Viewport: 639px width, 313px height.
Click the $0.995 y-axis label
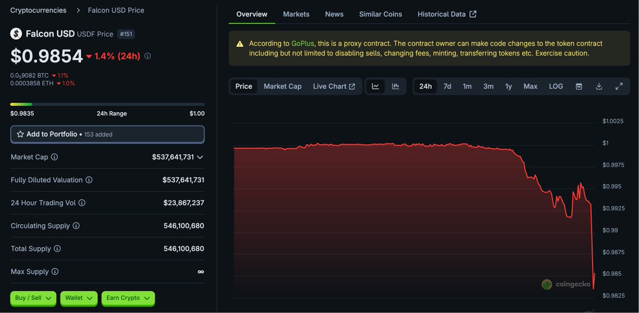612,187
